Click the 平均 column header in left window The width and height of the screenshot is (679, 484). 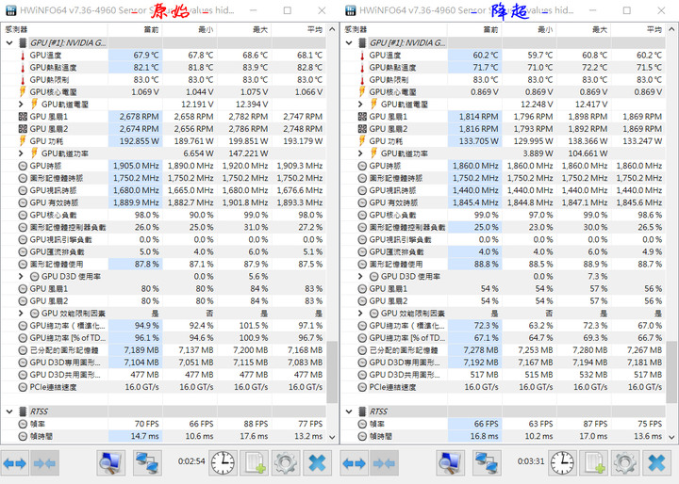[299, 29]
